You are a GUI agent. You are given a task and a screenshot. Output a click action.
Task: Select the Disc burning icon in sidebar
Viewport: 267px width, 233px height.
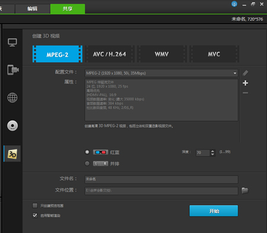point(12,126)
